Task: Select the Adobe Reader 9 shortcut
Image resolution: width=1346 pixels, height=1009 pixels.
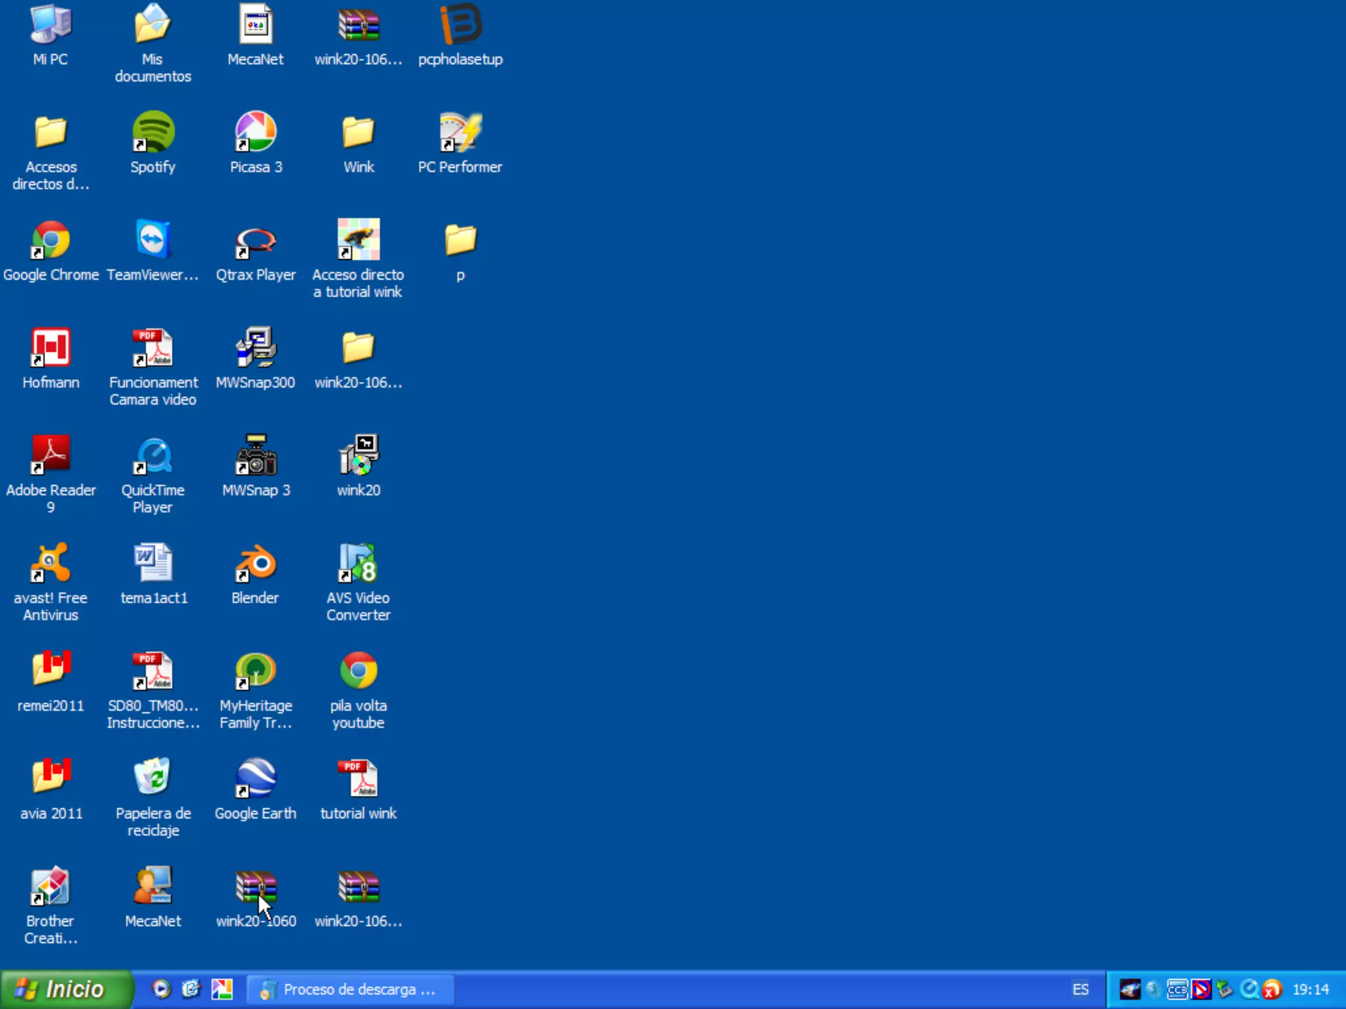Action: [51, 455]
